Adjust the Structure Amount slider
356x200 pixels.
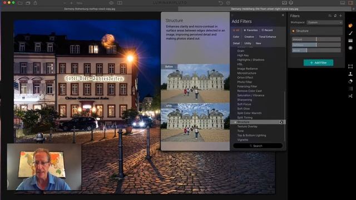[317, 39]
